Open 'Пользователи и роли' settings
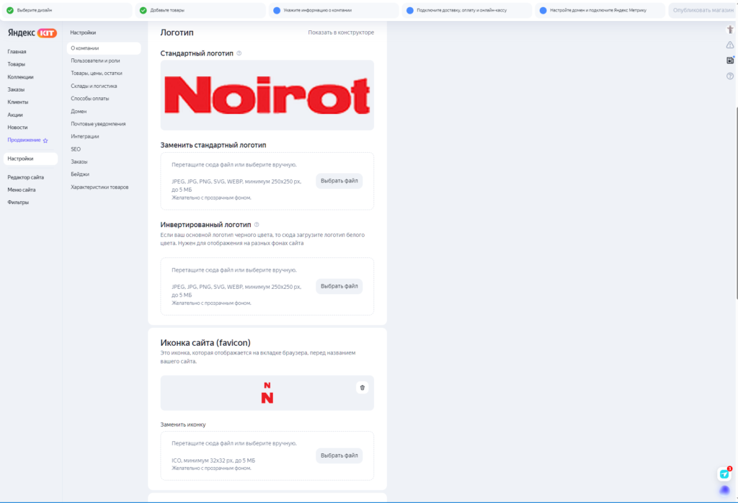738x503 pixels. coord(96,61)
